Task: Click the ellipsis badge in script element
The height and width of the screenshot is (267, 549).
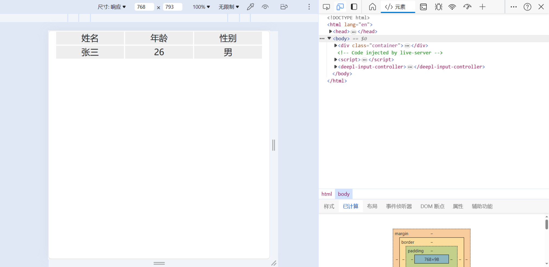Action: [365, 60]
